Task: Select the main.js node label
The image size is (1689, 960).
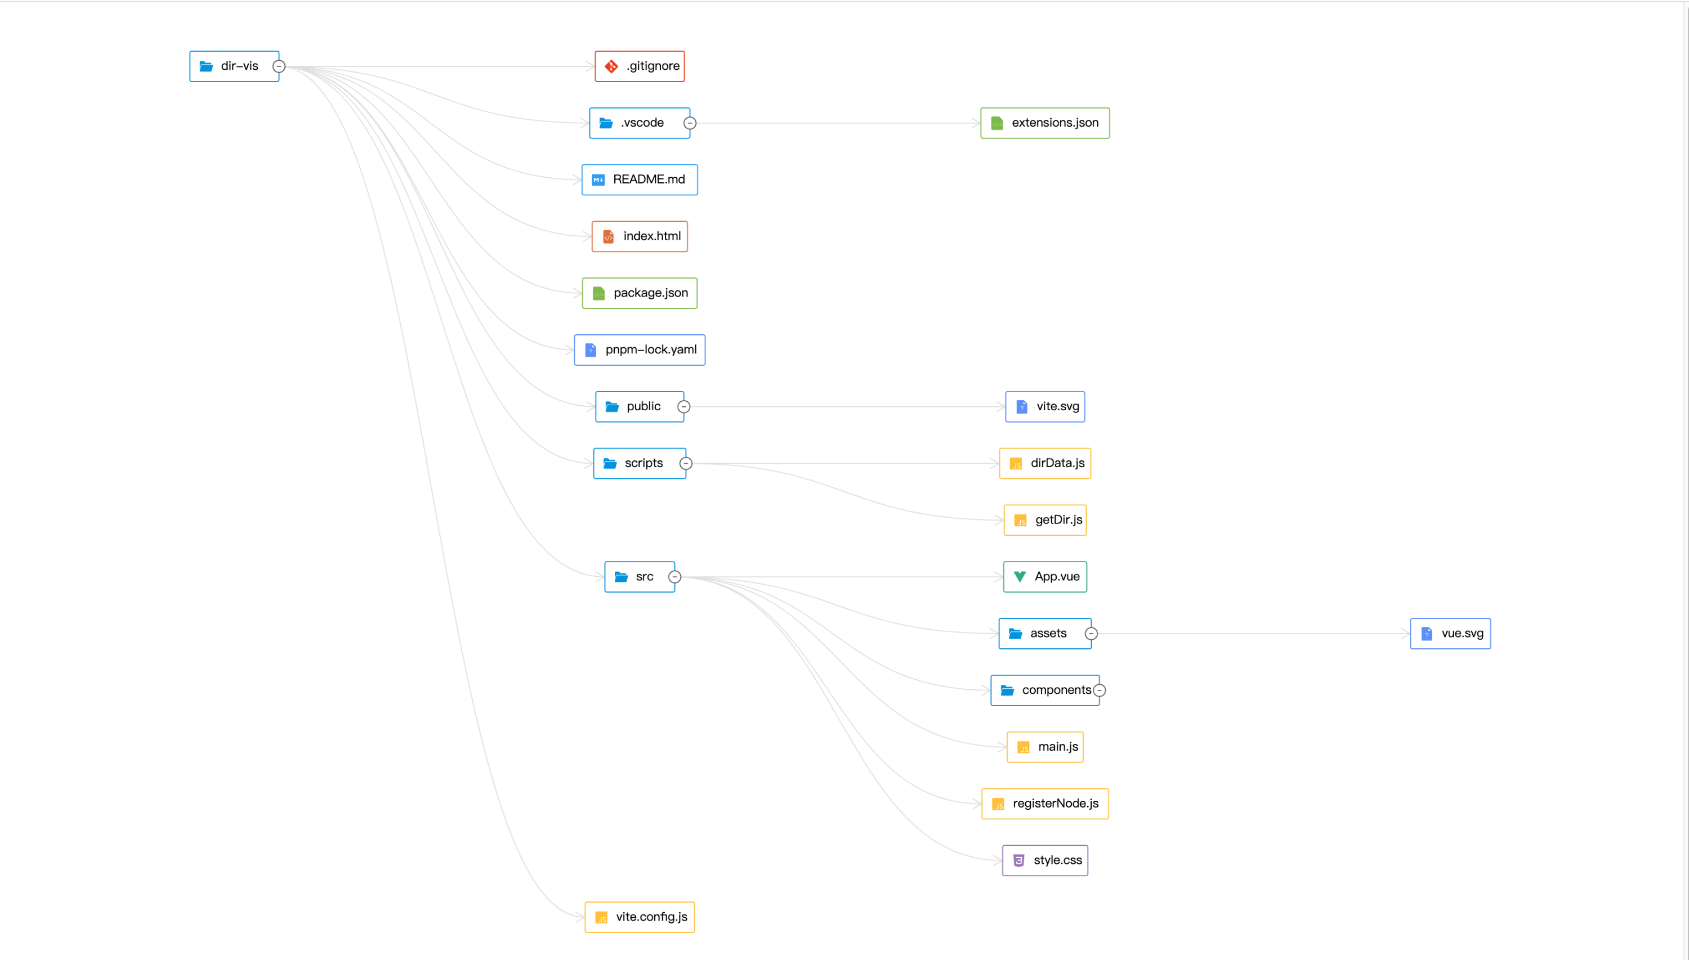Action: [x=1058, y=746]
